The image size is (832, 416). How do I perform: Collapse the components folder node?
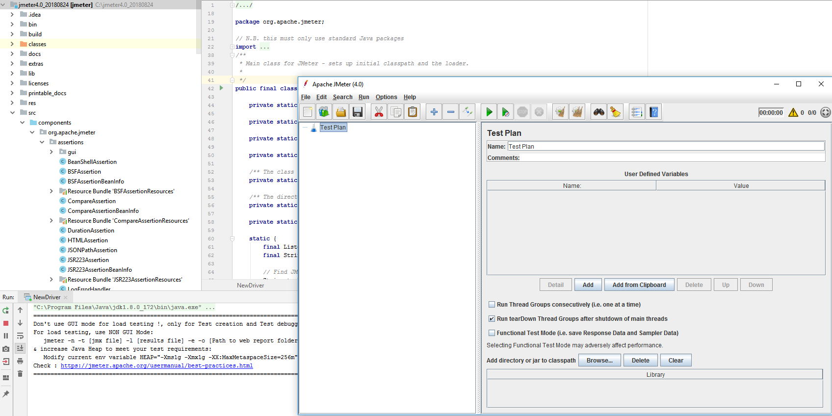22,123
